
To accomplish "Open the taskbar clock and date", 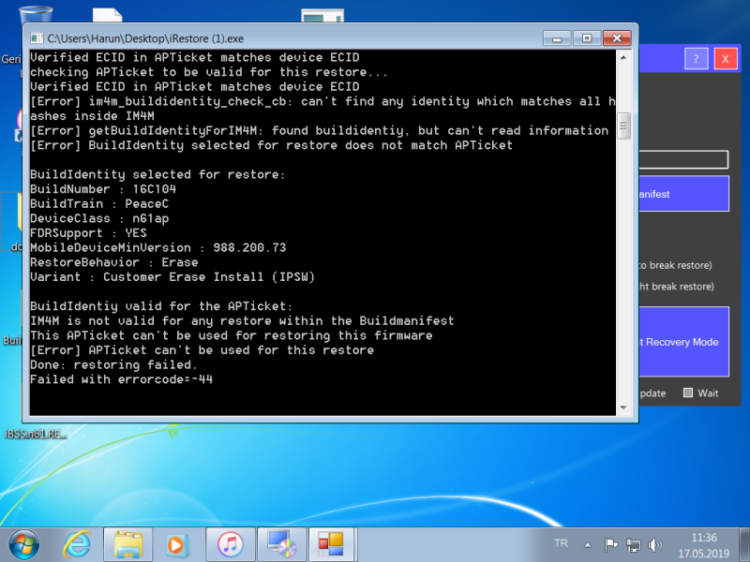I will [703, 544].
